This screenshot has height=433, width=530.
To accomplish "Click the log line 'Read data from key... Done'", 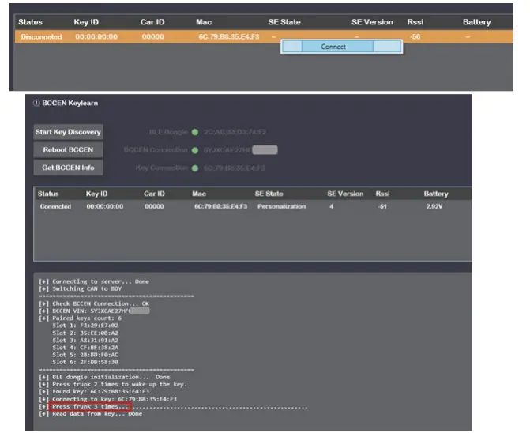I will coord(91,414).
